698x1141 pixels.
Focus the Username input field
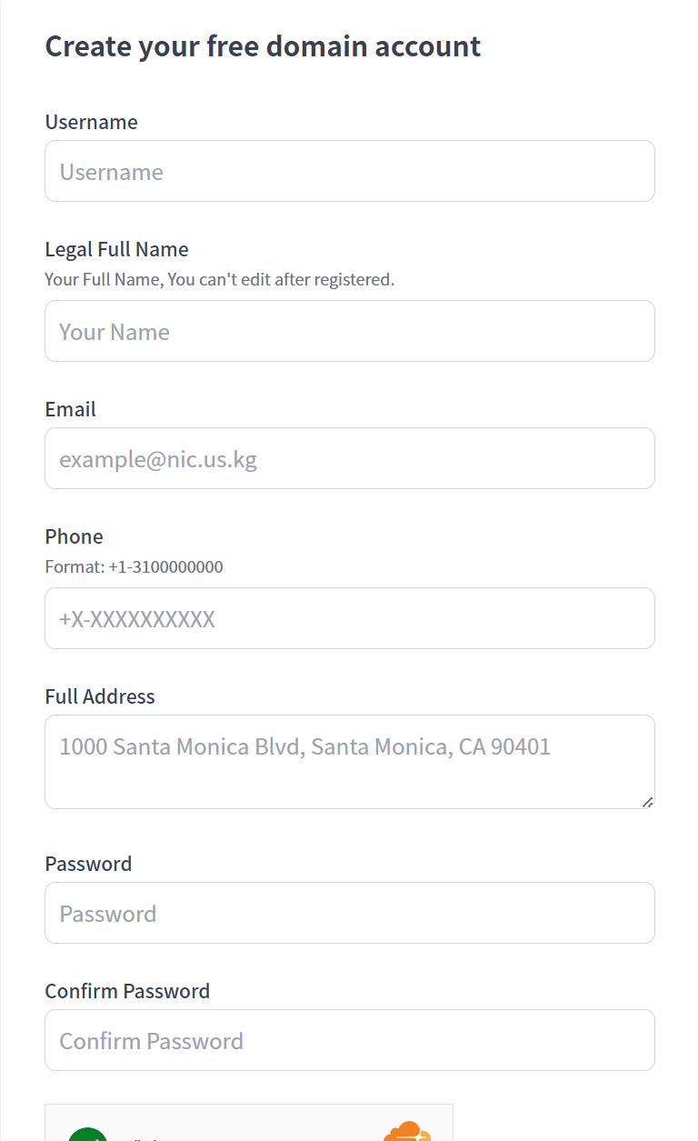[x=350, y=171]
